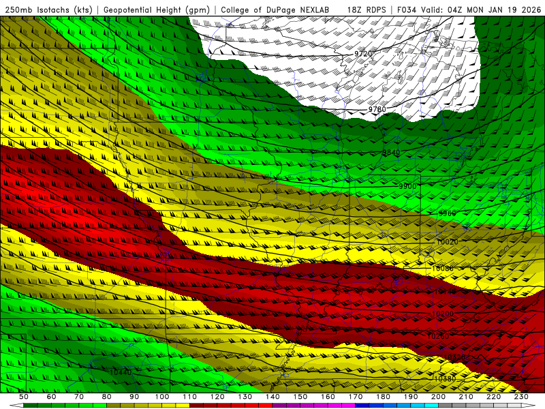
Task: Click the 80 value on the colorbar scale
Action: coord(107,397)
